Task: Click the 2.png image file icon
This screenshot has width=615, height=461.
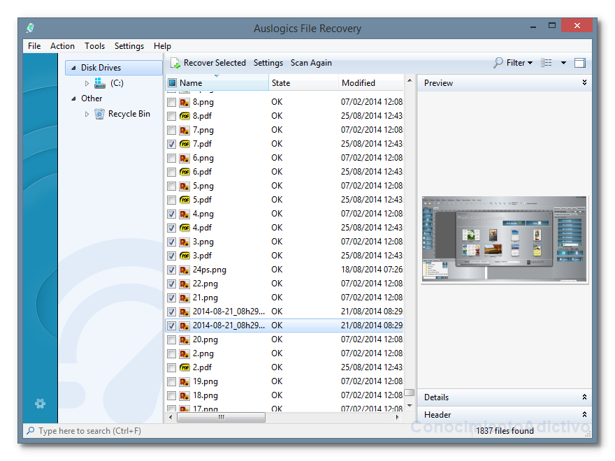Action: point(184,353)
